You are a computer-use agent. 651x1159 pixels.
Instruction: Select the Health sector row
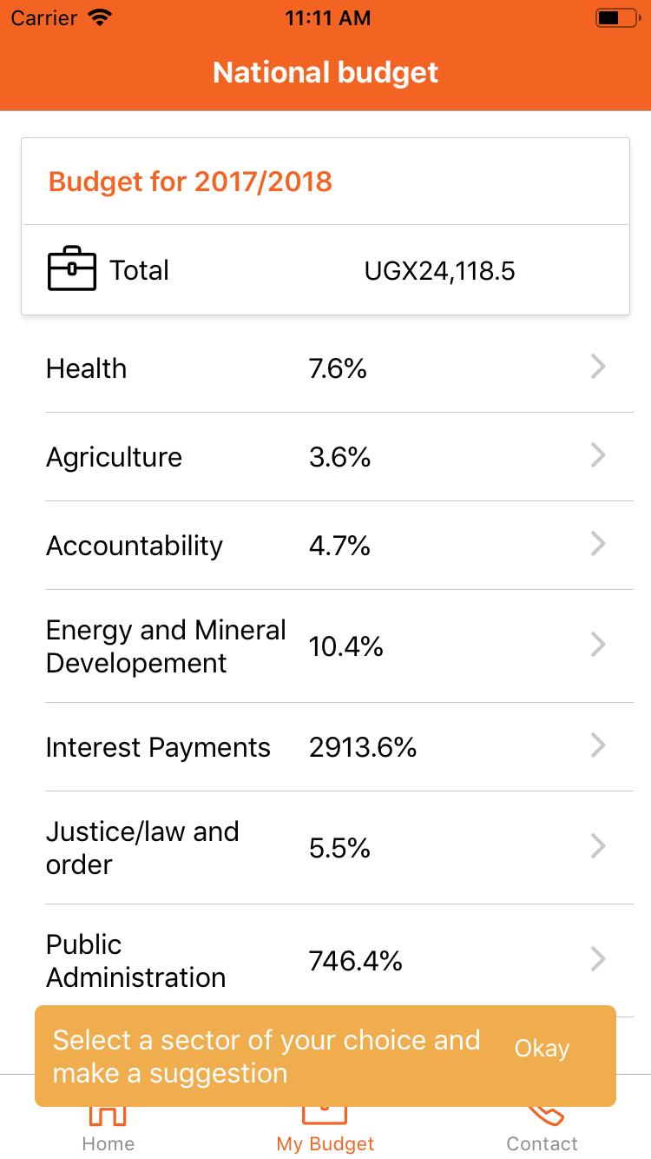(x=339, y=368)
